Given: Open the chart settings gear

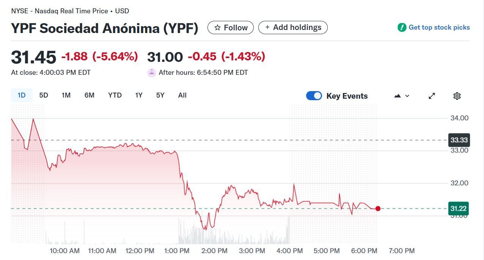Looking at the screenshot, I should click(x=457, y=96).
